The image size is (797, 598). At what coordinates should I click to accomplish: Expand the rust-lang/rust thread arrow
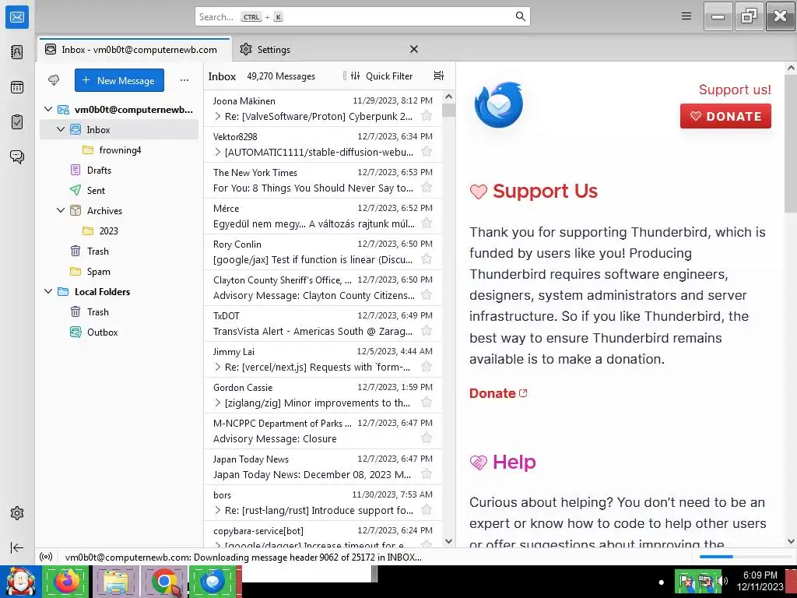tap(218, 510)
